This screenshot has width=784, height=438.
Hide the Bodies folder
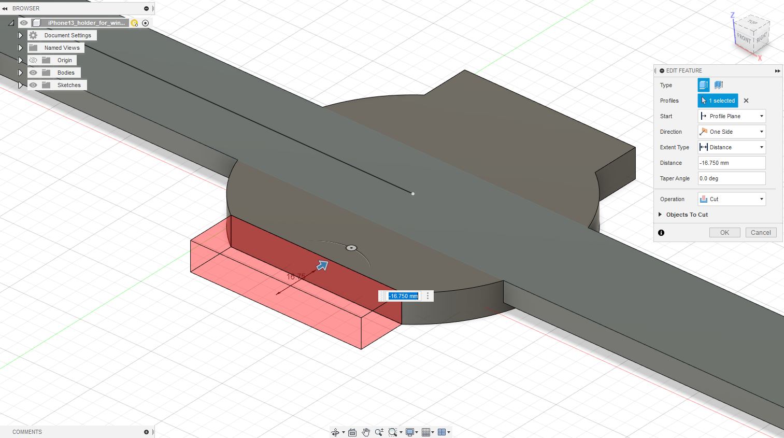33,73
